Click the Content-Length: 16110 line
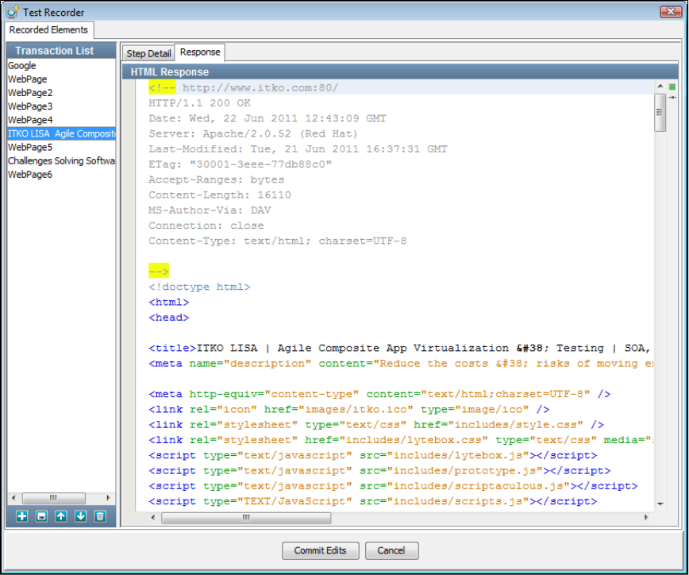 (x=220, y=195)
